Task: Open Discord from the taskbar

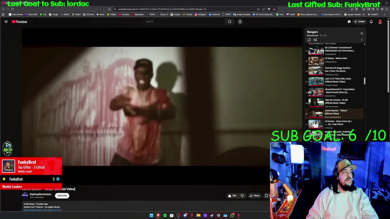Action: pos(185,215)
